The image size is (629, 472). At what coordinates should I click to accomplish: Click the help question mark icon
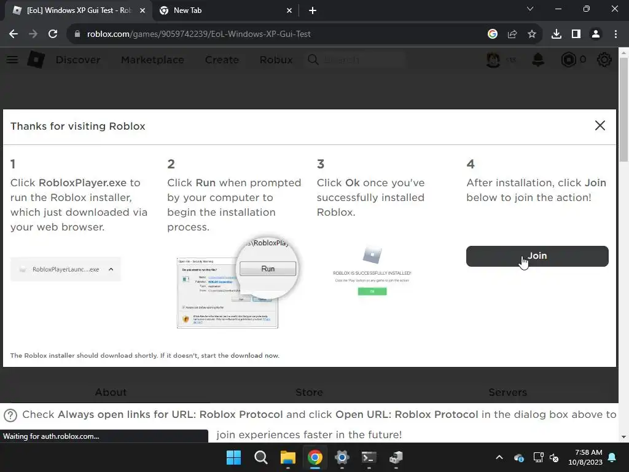tap(10, 415)
